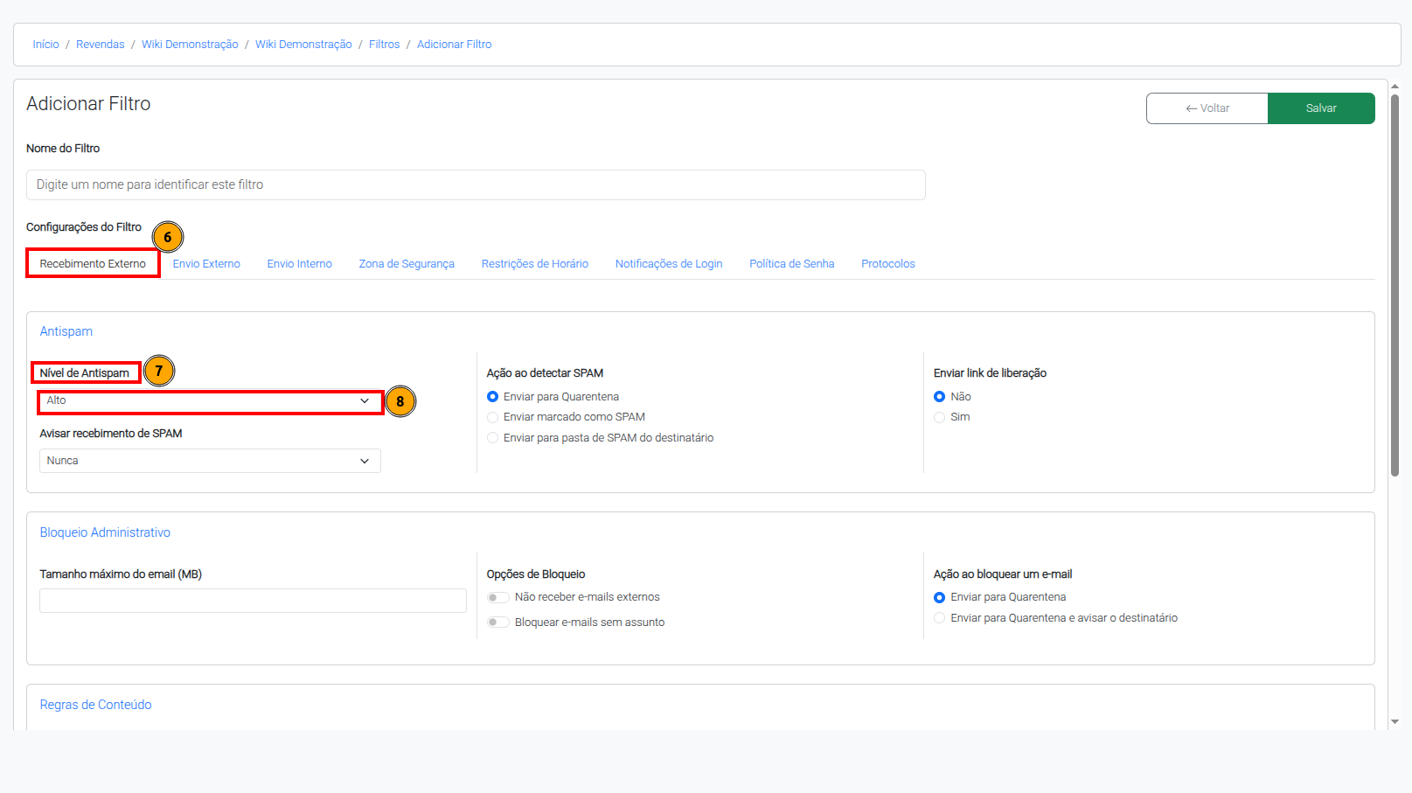Open the Política de Senha tab
This screenshot has height=793, width=1412.
792,264
